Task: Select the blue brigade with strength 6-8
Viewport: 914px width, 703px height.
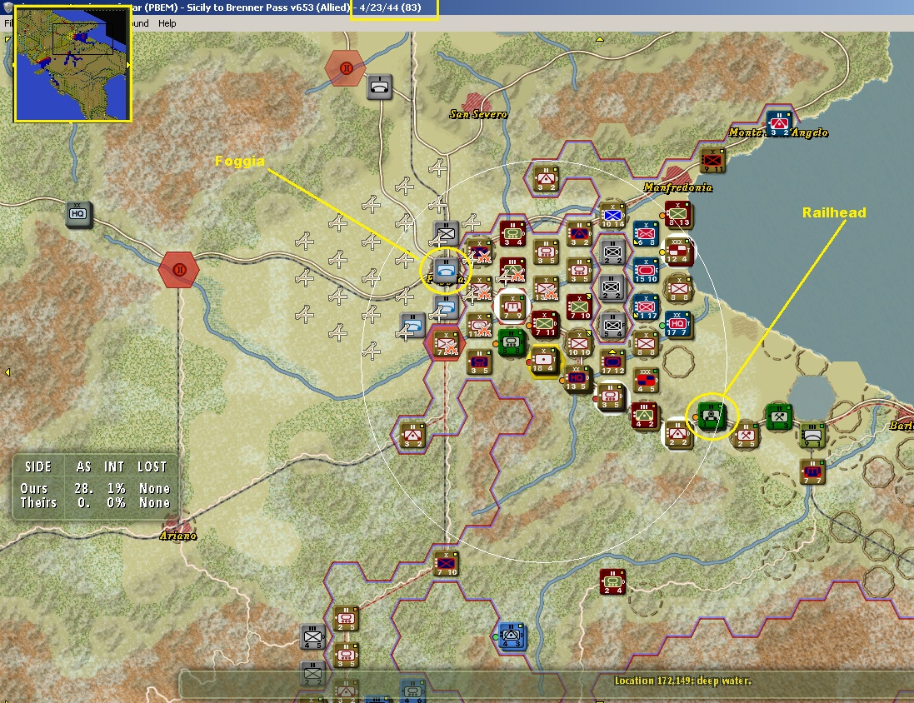Action: click(x=645, y=234)
